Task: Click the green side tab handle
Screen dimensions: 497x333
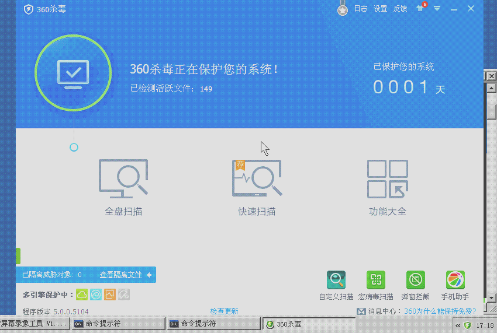Action: click(x=18, y=256)
